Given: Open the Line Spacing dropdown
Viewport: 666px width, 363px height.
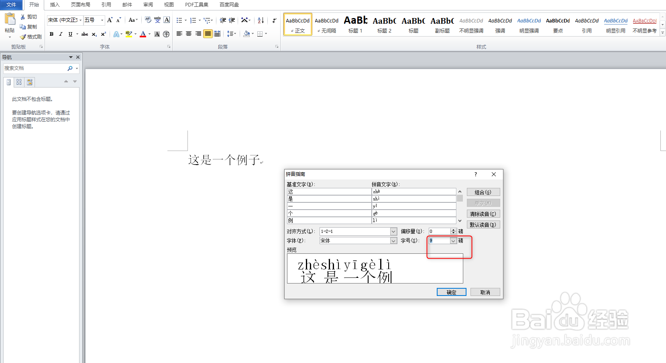Looking at the screenshot, I should click(232, 34).
